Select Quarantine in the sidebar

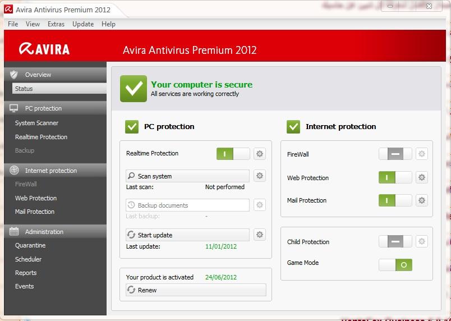(x=30, y=245)
